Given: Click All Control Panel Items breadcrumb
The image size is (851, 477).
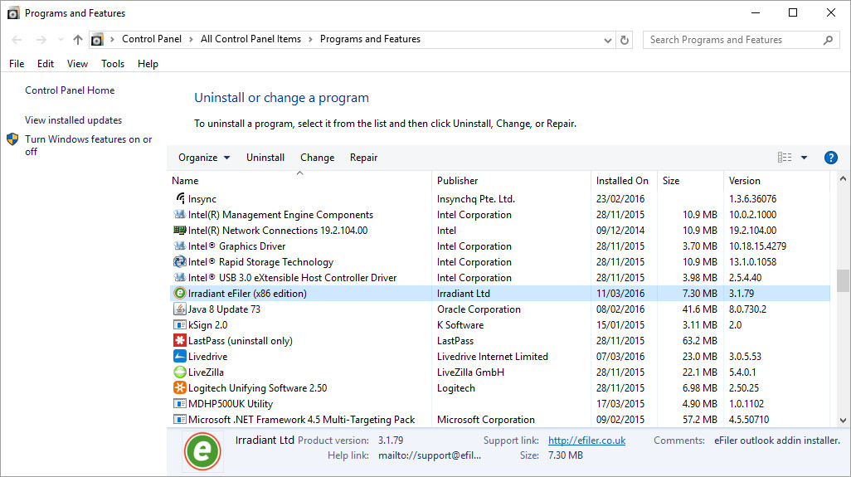Looking at the screenshot, I should coord(250,39).
